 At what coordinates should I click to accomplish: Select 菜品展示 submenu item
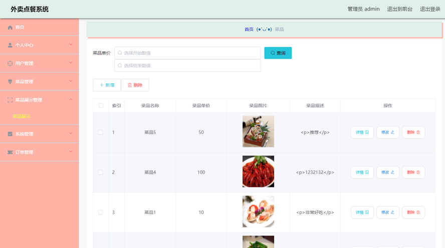pos(22,116)
